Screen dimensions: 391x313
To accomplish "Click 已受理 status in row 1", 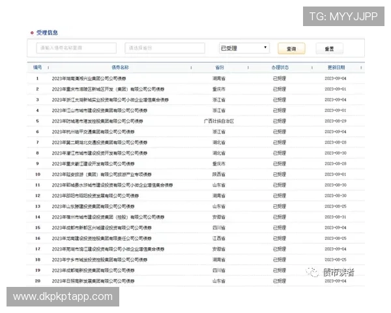I will click(x=280, y=78).
